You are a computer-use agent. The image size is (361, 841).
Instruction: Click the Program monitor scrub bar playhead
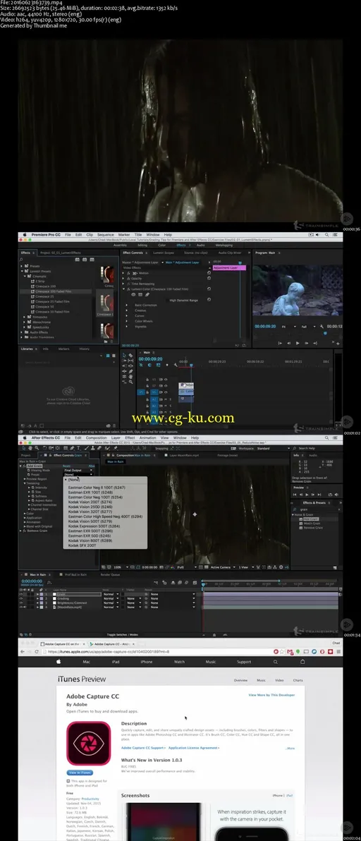pos(324,333)
